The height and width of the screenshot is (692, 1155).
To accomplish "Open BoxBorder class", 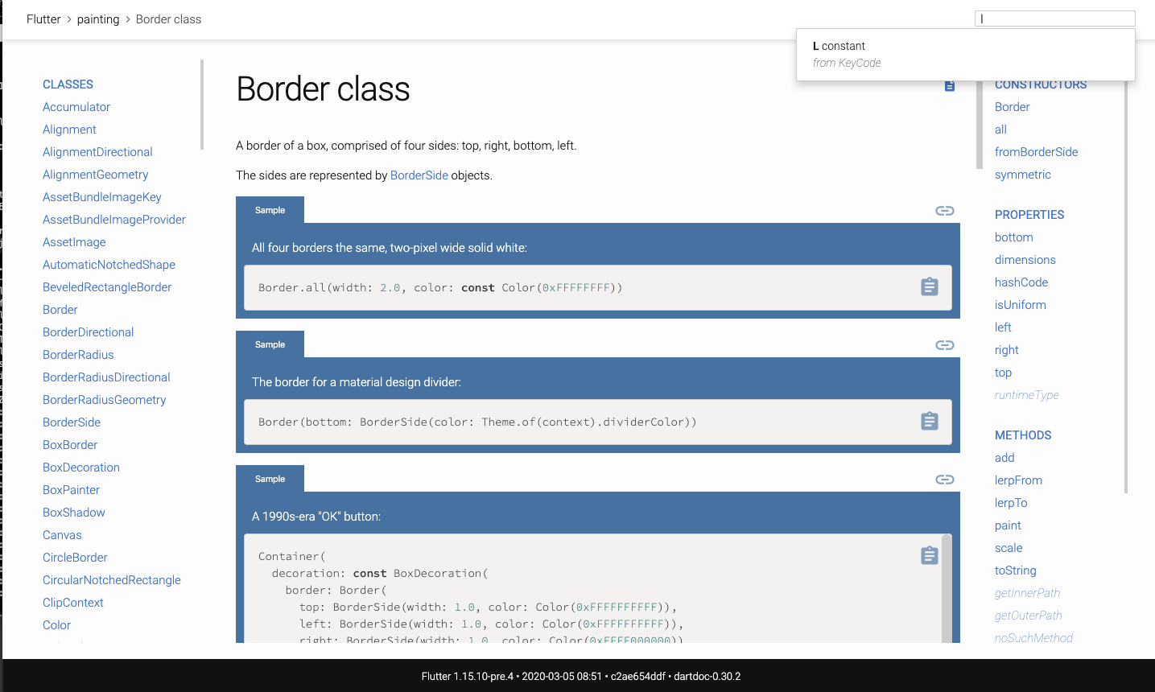I will 70,445.
